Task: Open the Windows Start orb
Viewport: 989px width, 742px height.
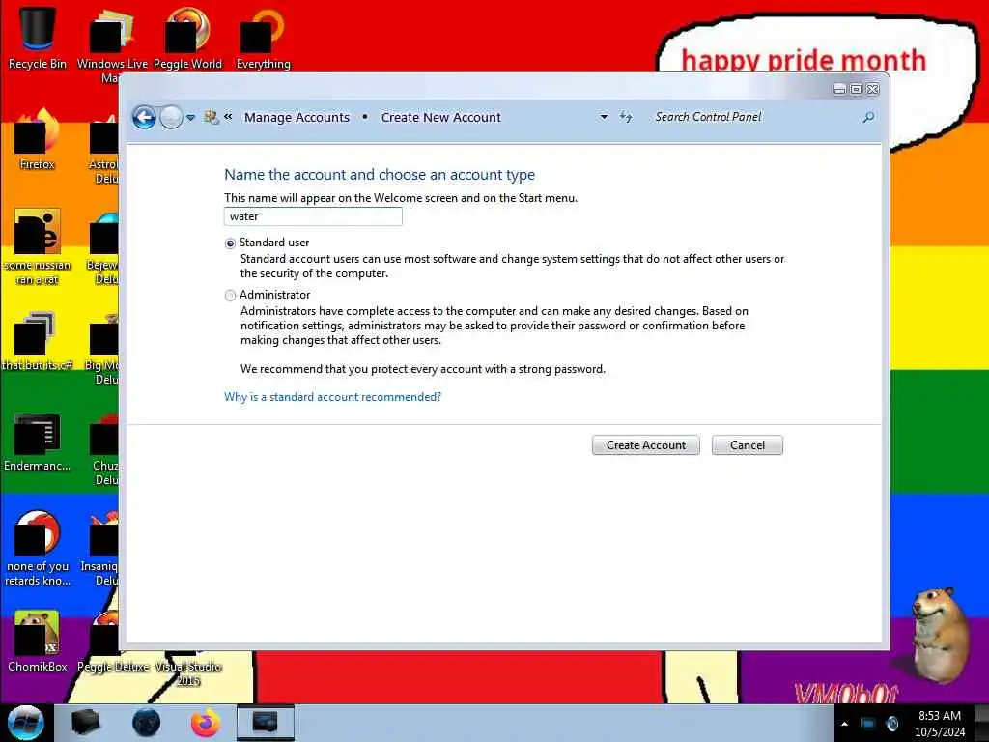Action: tap(25, 723)
